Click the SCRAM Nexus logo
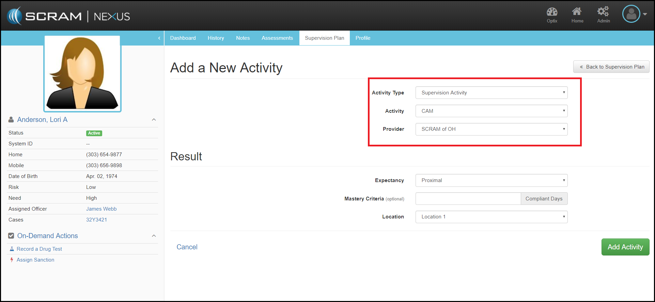 (x=68, y=16)
